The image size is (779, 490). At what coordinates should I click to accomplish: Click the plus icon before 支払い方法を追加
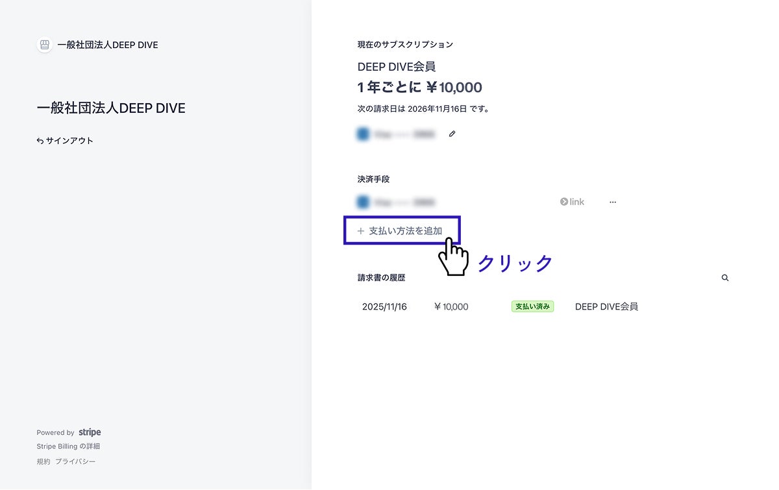tap(361, 231)
